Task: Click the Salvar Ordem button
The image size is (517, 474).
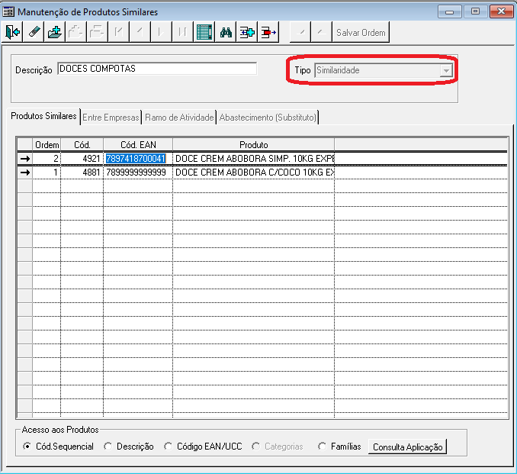Action: click(361, 32)
